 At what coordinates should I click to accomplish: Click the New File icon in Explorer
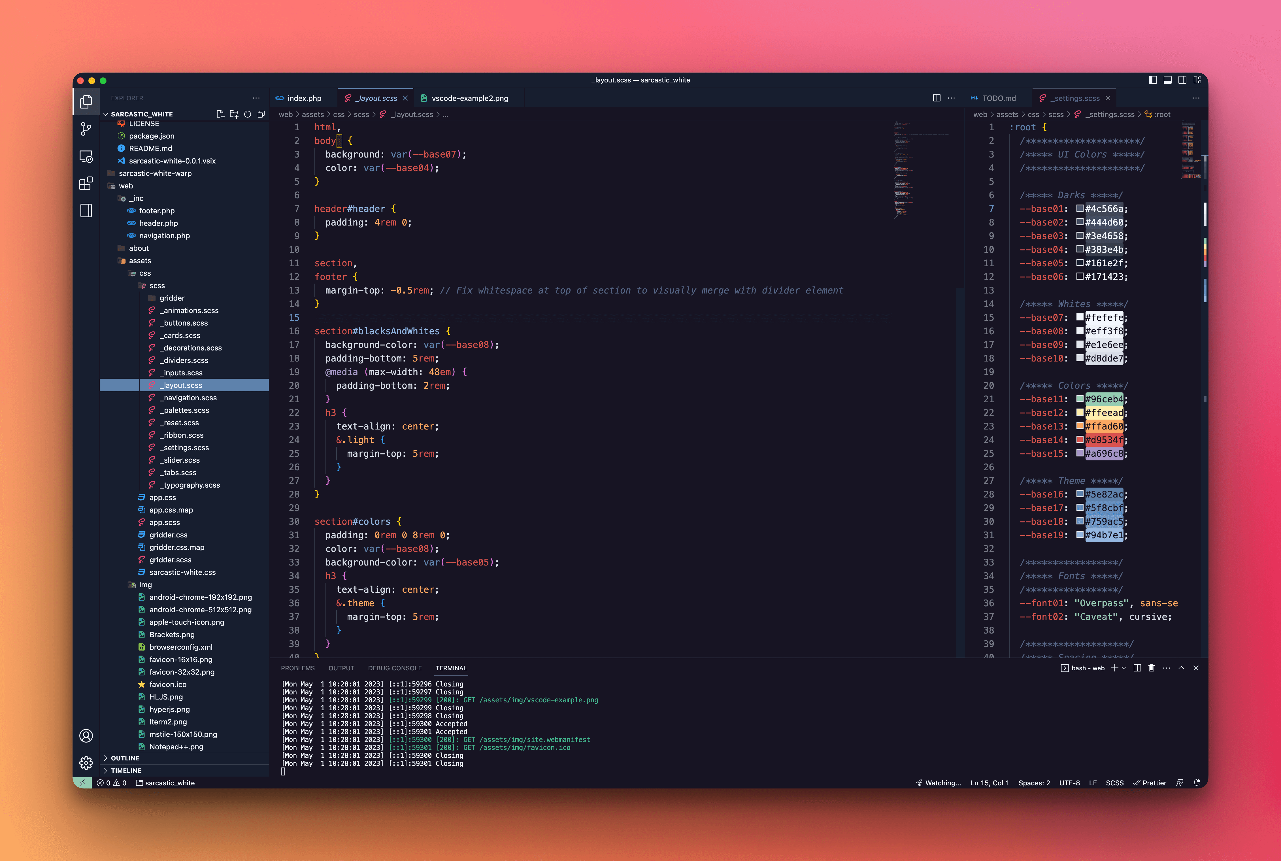[220, 114]
